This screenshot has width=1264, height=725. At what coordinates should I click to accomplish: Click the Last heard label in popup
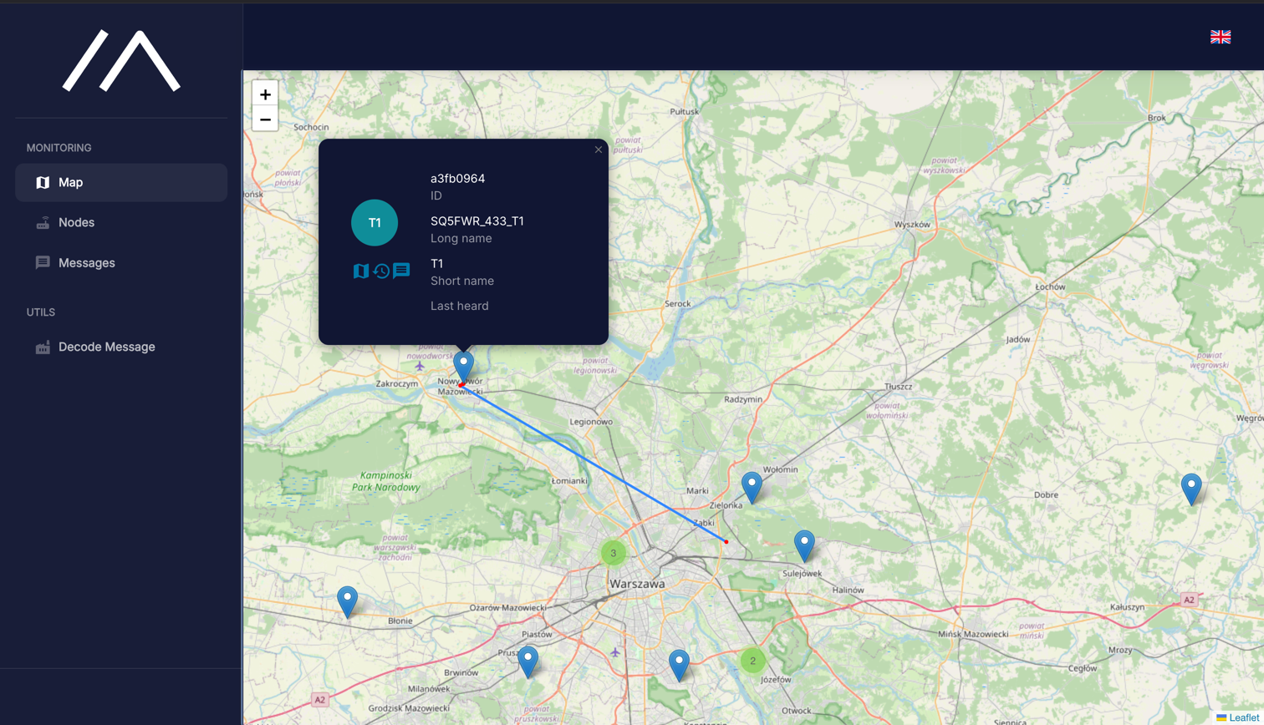(x=460, y=306)
